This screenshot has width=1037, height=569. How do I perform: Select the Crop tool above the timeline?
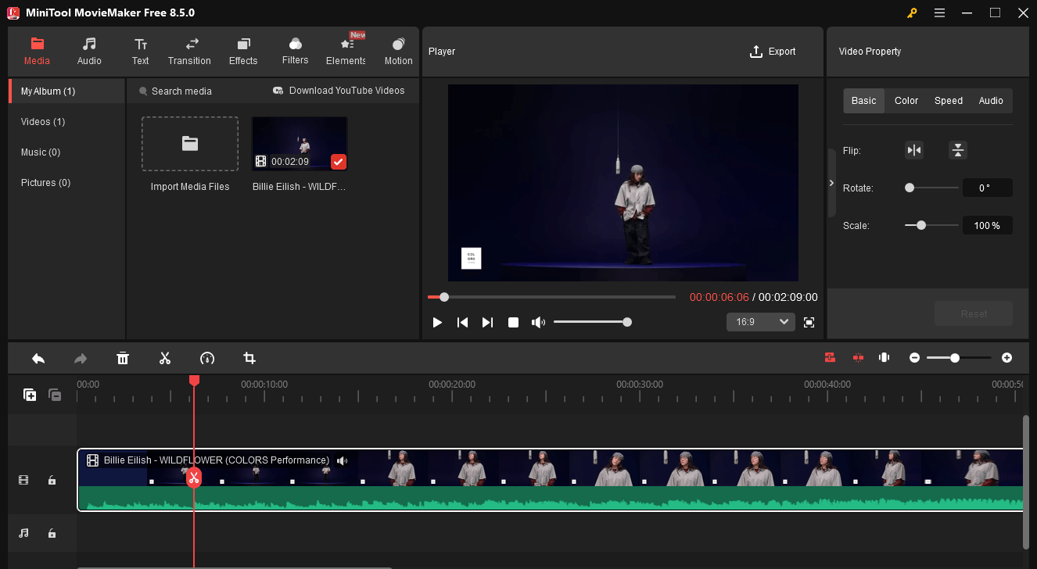point(249,358)
